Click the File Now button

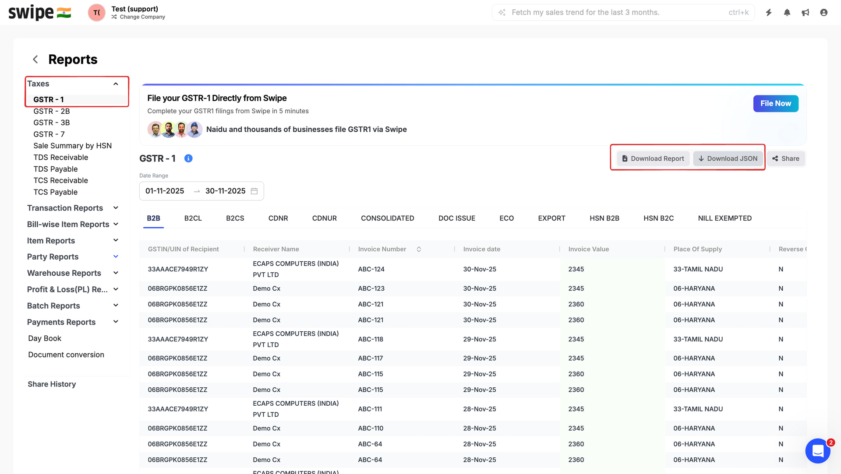775,104
